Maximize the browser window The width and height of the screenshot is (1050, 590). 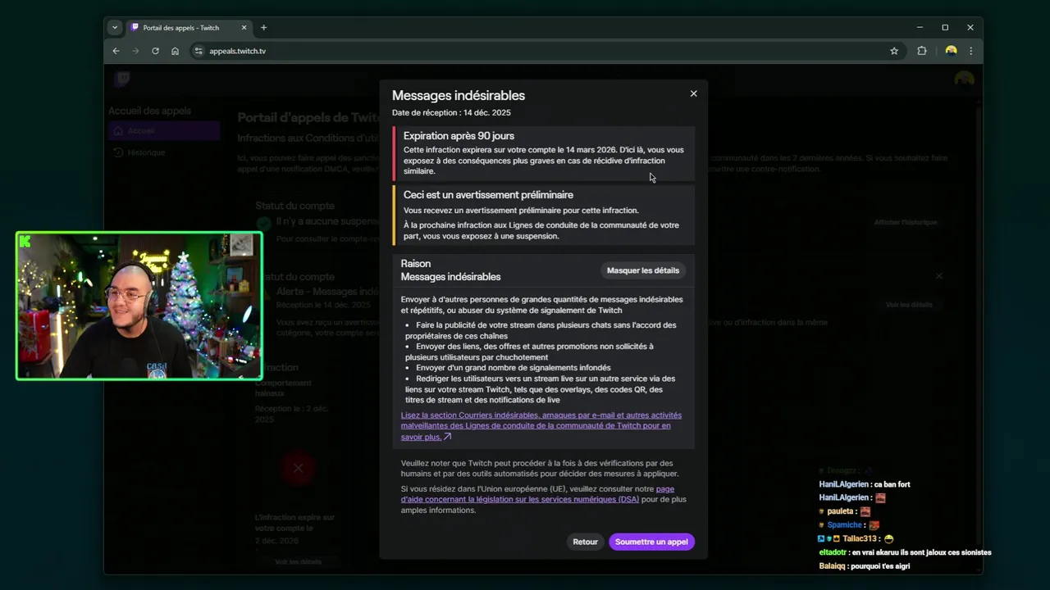945,27
